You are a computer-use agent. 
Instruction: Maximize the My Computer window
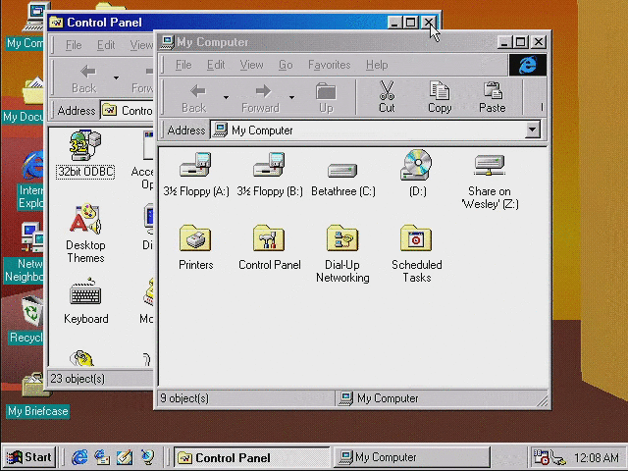click(x=520, y=42)
